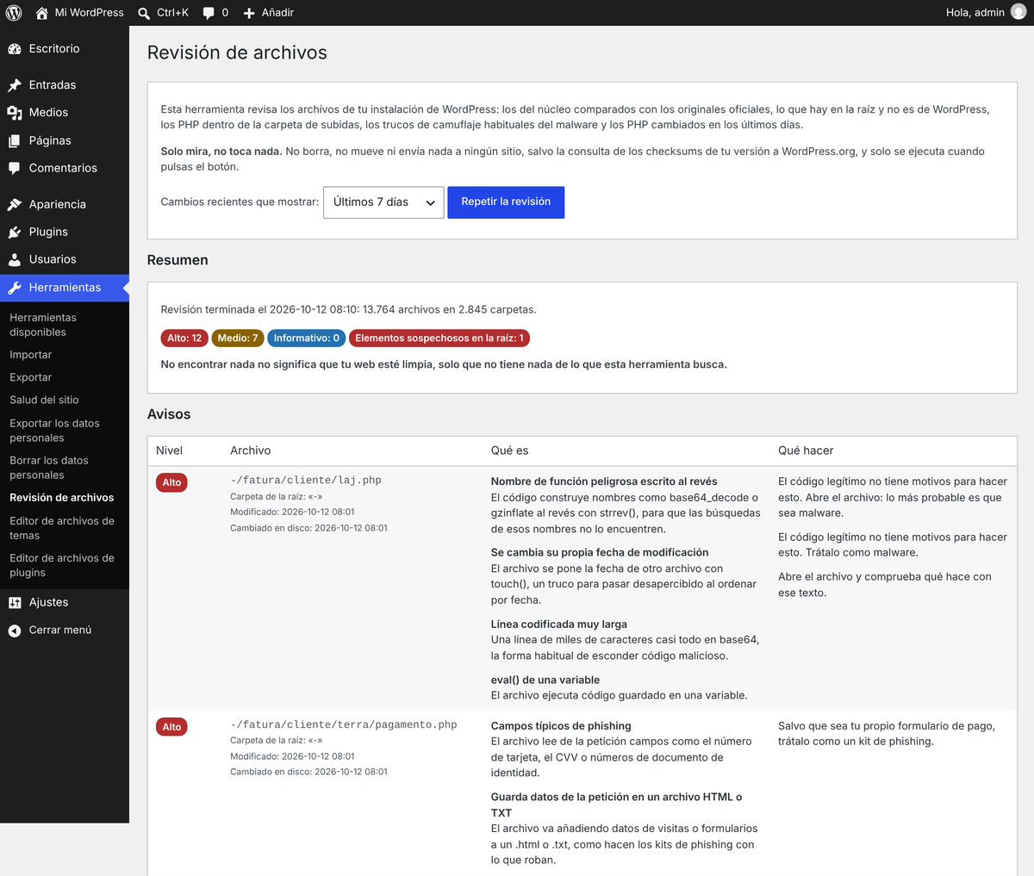Screen dimensions: 1034x876
Task: Select file path ~/fatura/cliente/laj.php
Action: [306, 481]
